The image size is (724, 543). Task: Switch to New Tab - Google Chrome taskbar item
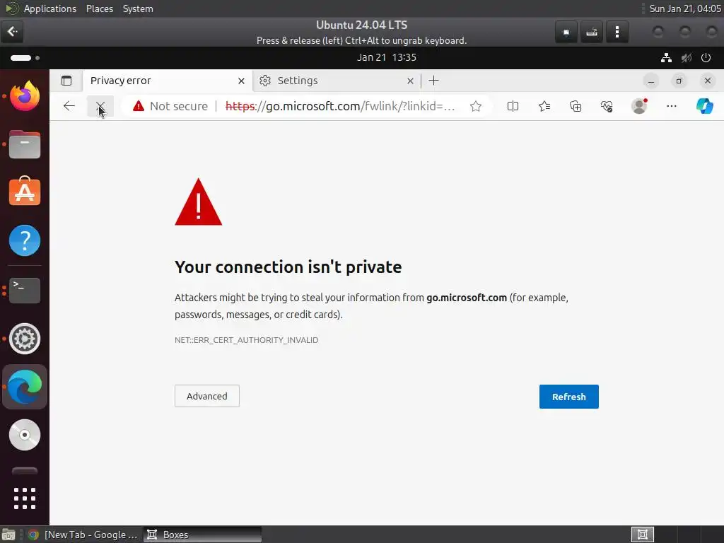click(x=83, y=535)
